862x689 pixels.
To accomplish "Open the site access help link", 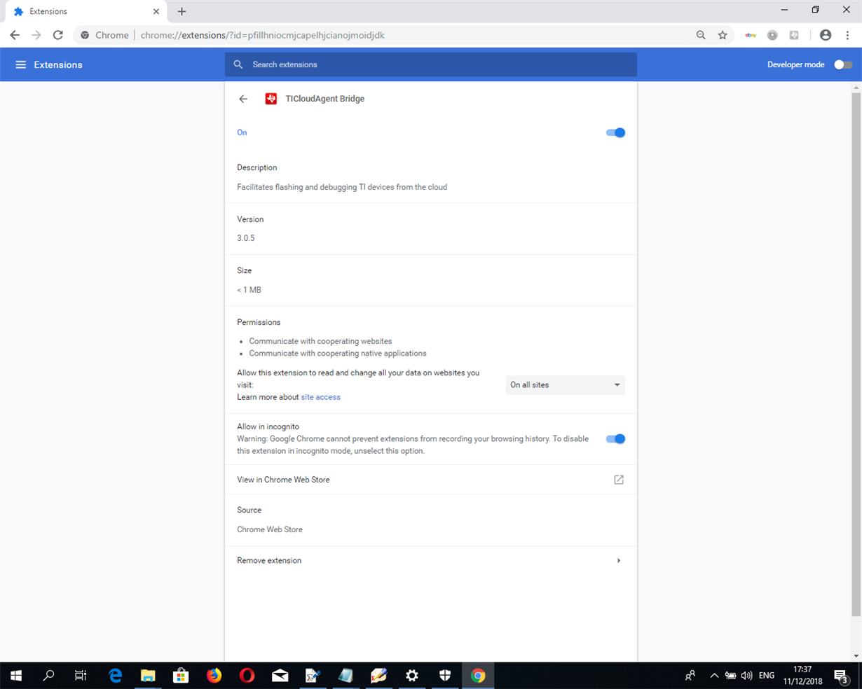I will pyautogui.click(x=320, y=397).
